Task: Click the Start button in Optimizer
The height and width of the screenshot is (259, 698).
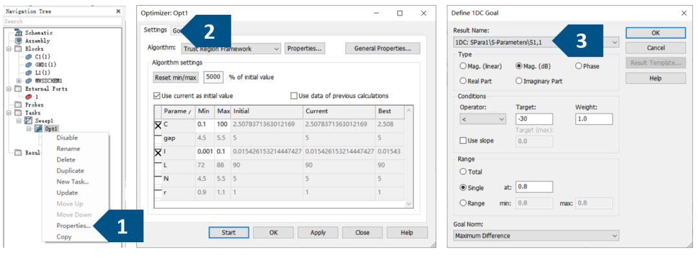Action: point(228,233)
